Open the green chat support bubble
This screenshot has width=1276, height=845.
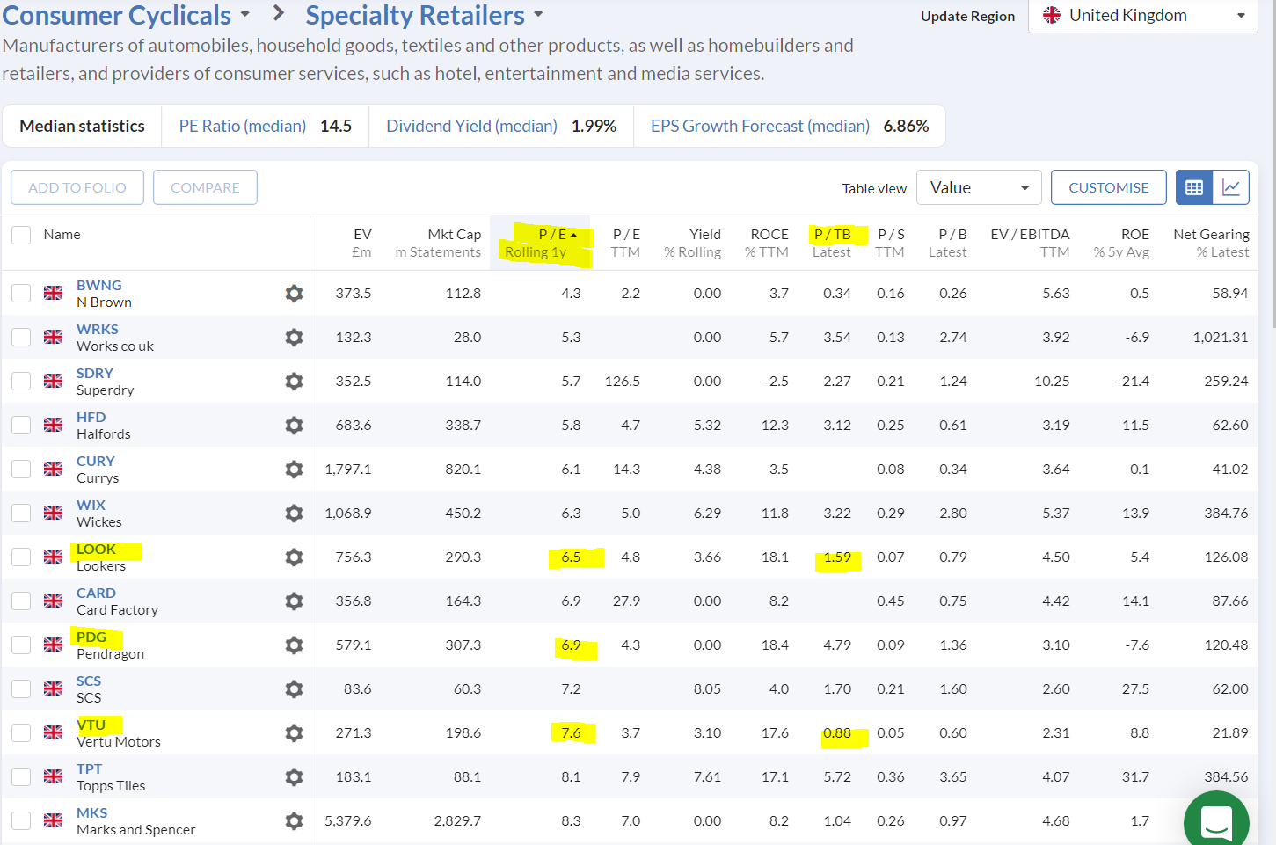(x=1216, y=821)
